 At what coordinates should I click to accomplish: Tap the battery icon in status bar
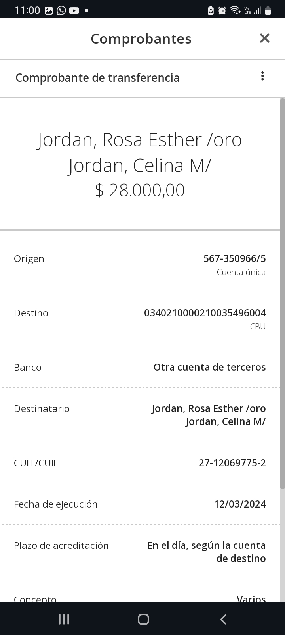(x=268, y=11)
